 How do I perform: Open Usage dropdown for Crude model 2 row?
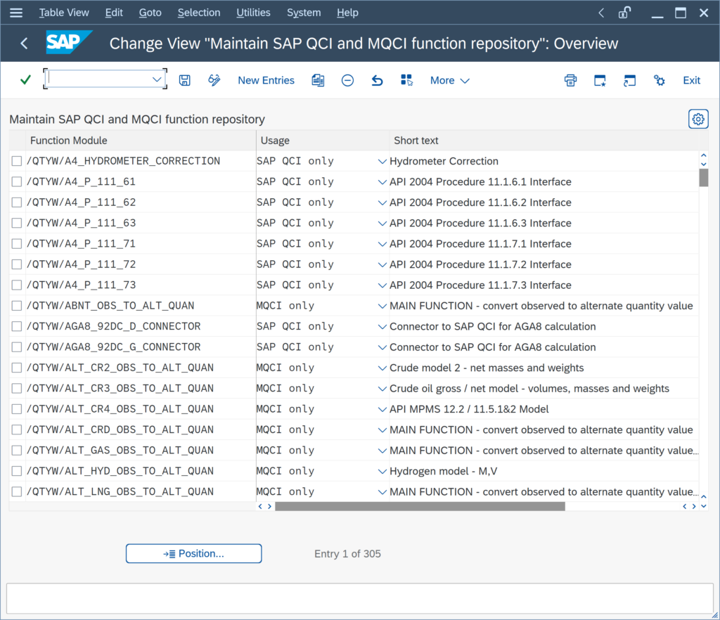(x=382, y=368)
